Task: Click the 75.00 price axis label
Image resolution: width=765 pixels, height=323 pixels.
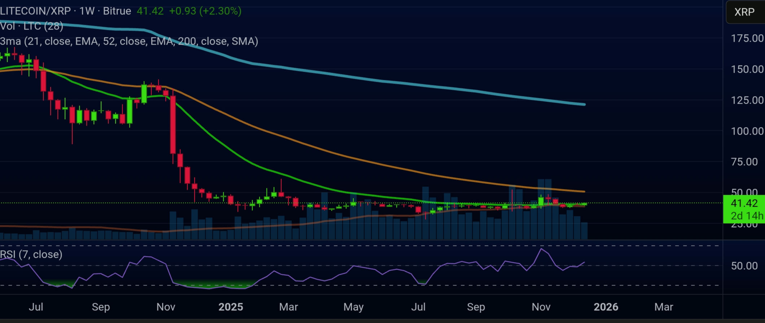Action: tap(744, 162)
